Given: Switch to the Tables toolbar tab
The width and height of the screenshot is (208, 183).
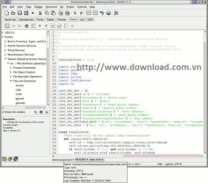Looking at the screenshot, I should 50,20.
